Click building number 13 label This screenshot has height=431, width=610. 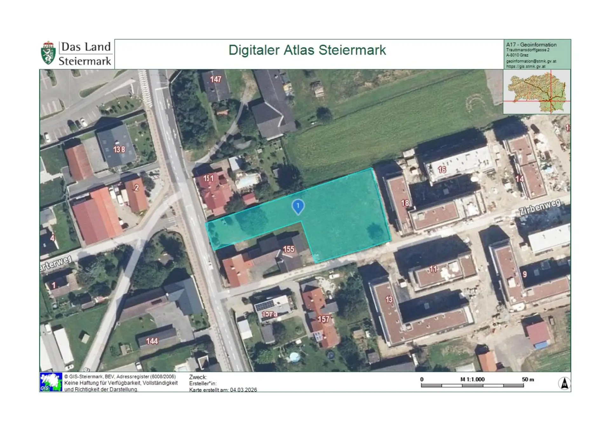(x=389, y=300)
